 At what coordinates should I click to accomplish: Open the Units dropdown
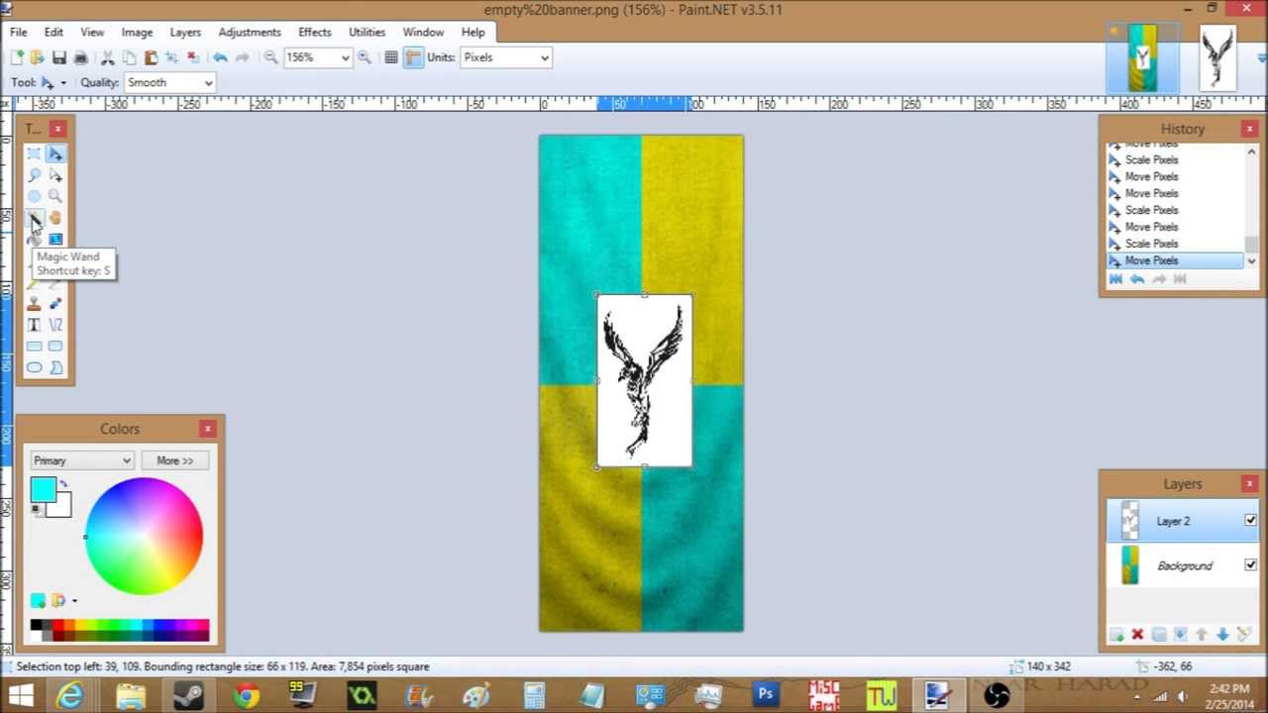[505, 57]
